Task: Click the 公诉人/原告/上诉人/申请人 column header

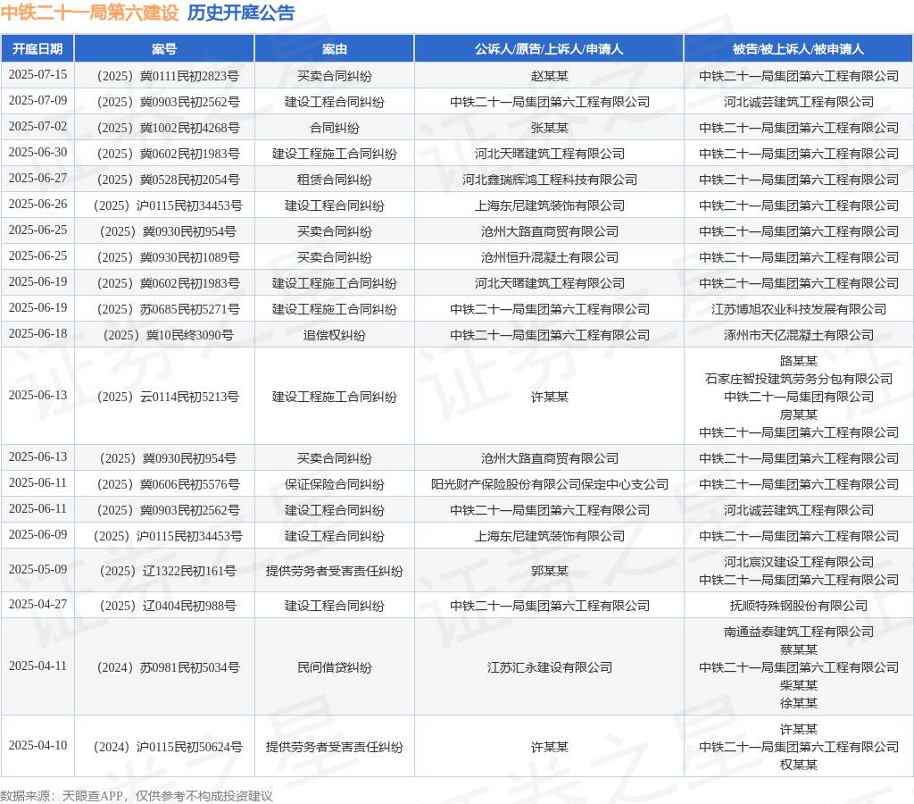Action: pyautogui.click(x=549, y=49)
